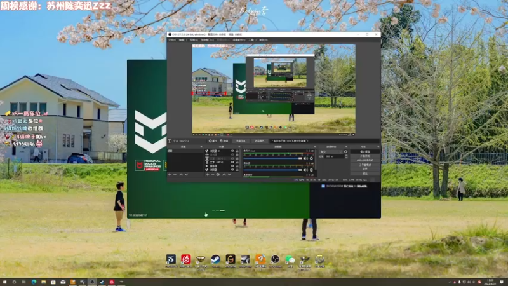This screenshot has width=508, height=286.
Task: Open the OBS Studio desktop shortcut
Action: click(x=275, y=259)
